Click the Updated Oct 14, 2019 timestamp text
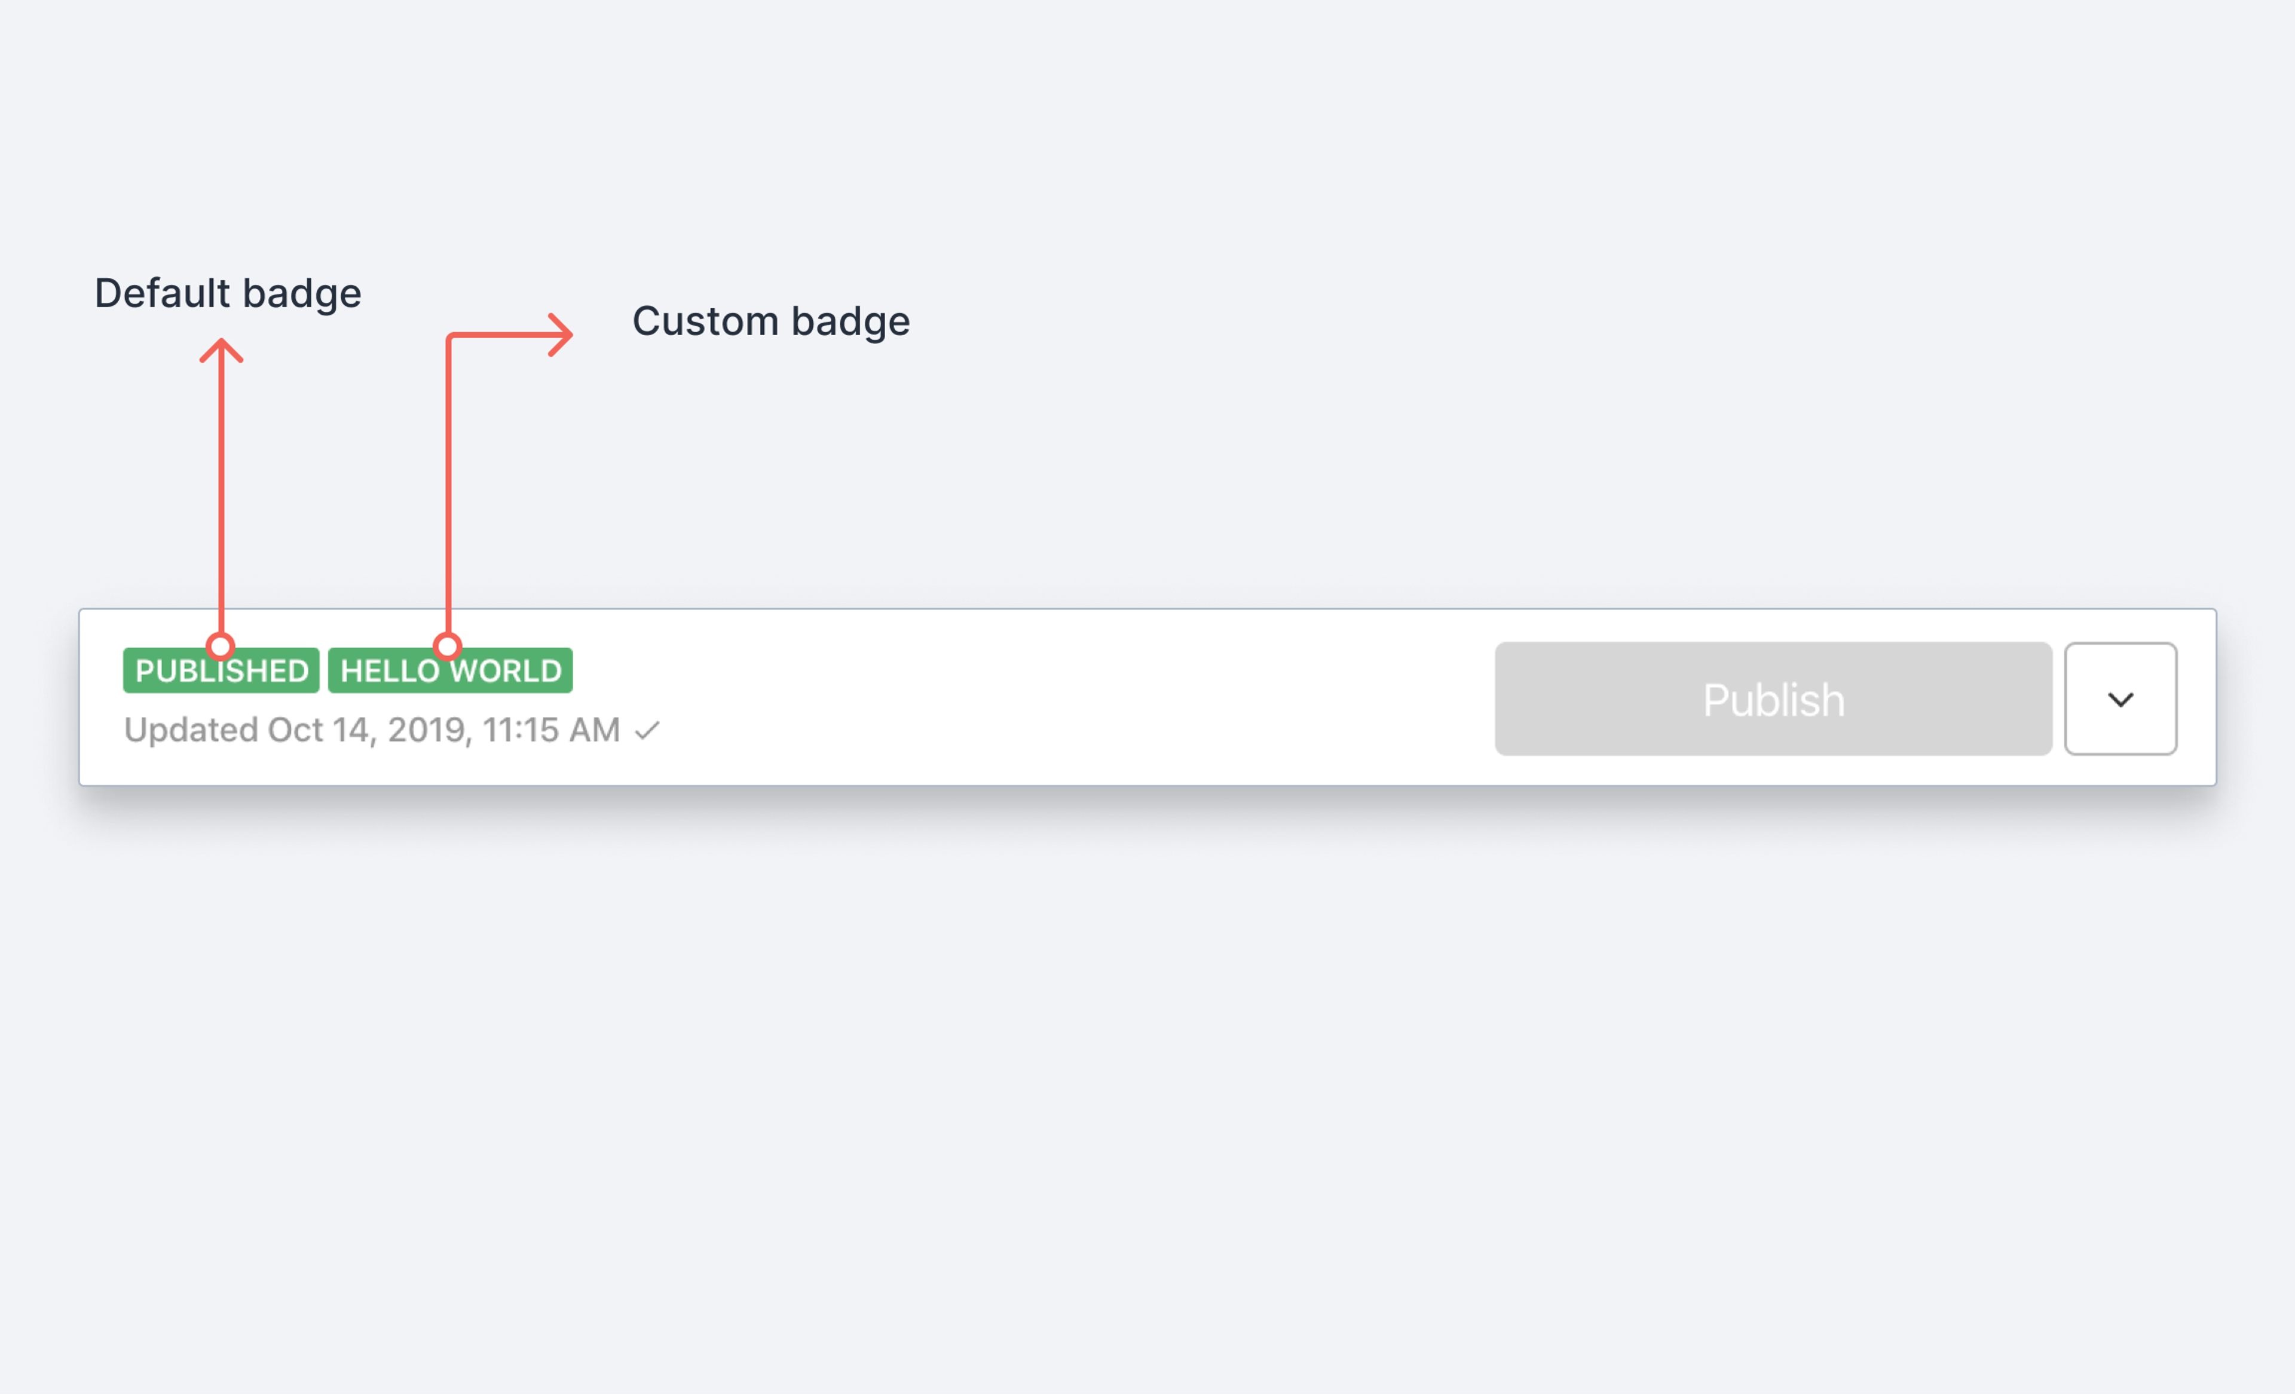Screen dimensions: 2295x1394 pos(372,730)
